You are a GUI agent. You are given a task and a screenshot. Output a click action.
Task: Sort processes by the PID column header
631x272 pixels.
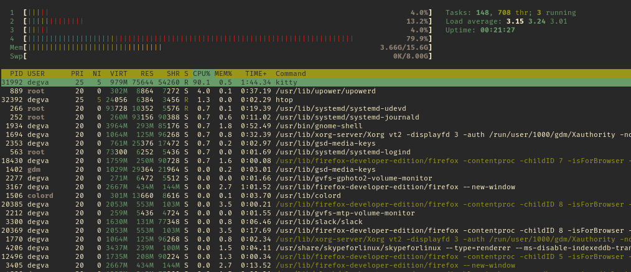tap(17, 73)
